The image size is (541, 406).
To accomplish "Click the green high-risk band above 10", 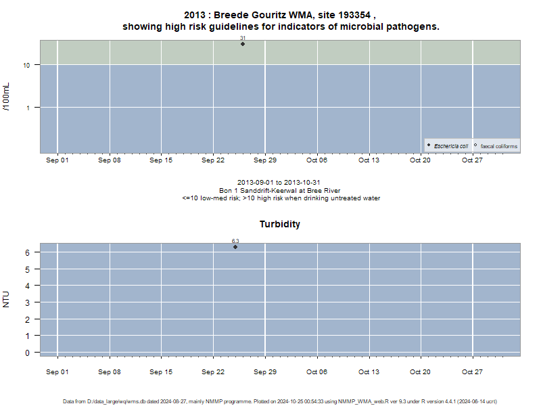I will (280, 53).
